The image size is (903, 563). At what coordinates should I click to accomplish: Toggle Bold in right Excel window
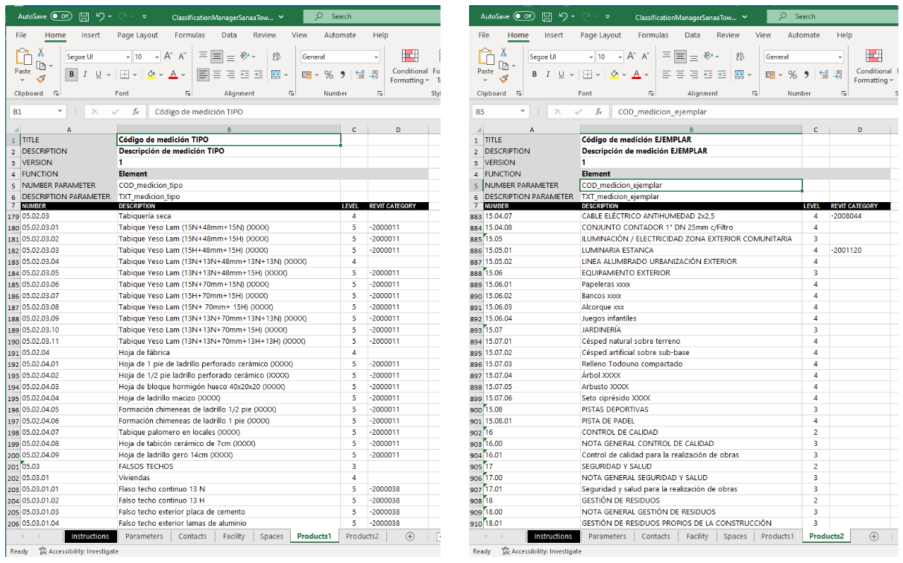[535, 75]
